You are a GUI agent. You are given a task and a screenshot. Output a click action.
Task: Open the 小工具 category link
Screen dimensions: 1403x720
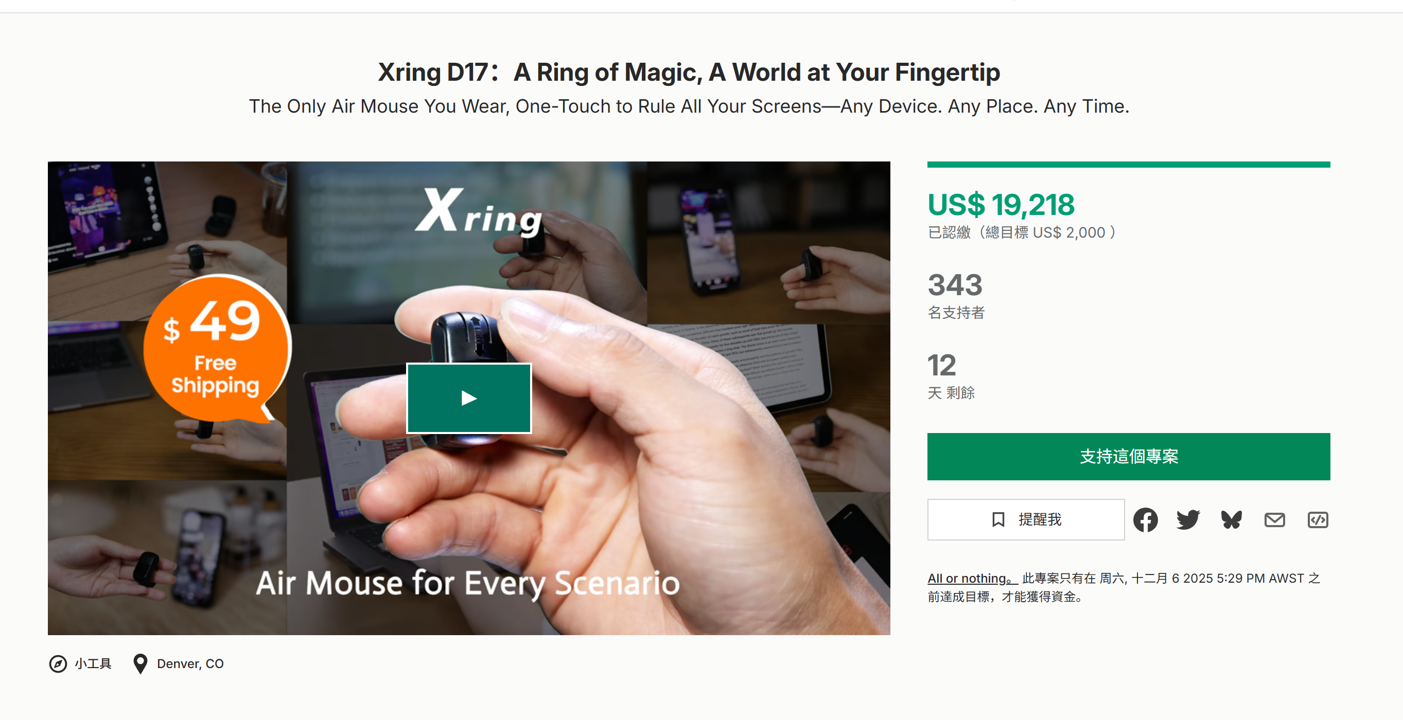93,663
